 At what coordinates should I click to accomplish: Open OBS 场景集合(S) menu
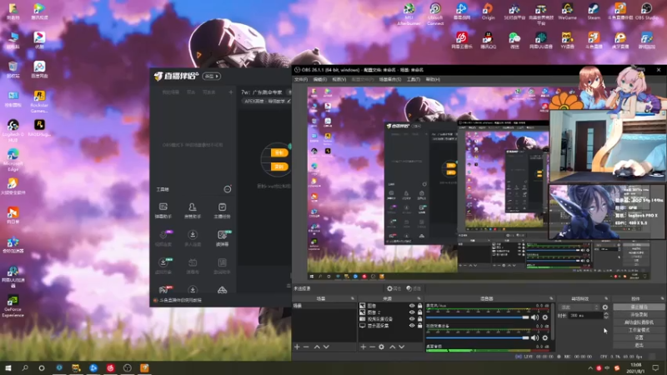[x=390, y=79]
